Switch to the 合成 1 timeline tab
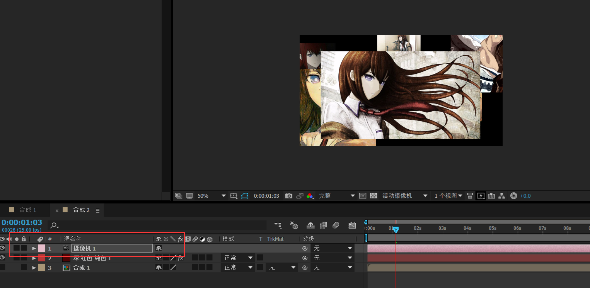590x288 pixels. pyautogui.click(x=27, y=210)
